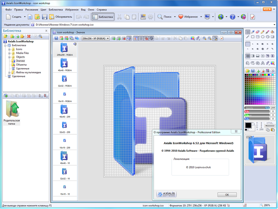
Task: Toggle the Библиотека panel button
Action: point(103,17)
